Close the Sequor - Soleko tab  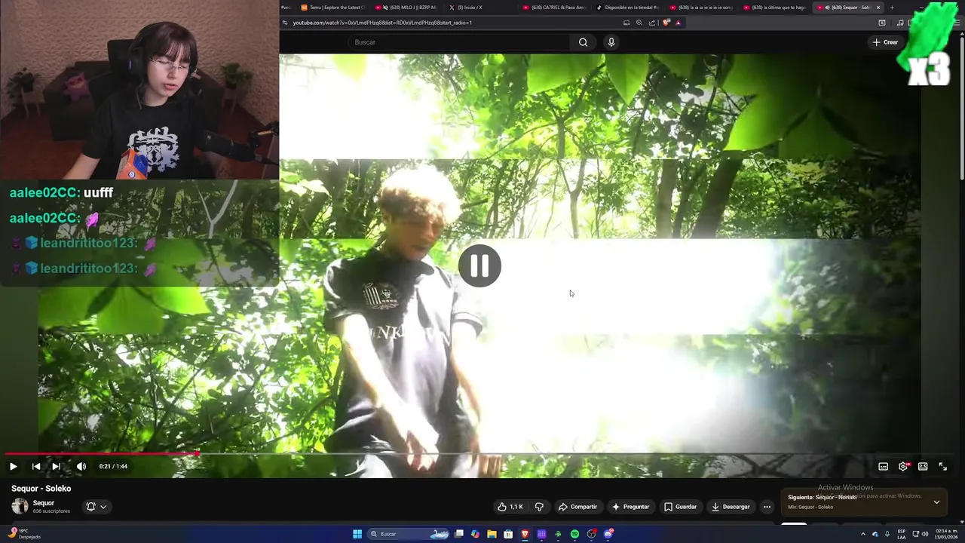878,8
